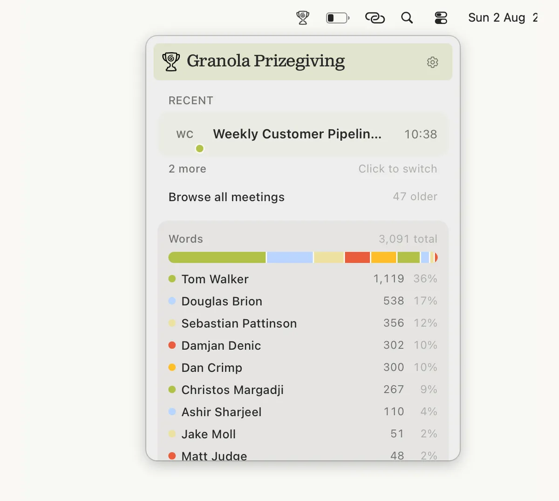This screenshot has height=501, width=559.
Task: Click the RECENT section heading
Action: coord(191,101)
